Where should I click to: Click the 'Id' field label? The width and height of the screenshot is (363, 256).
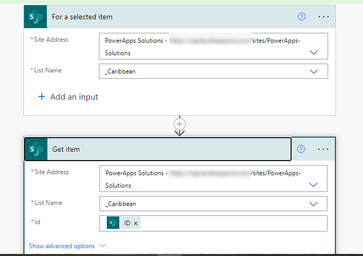(x=37, y=222)
